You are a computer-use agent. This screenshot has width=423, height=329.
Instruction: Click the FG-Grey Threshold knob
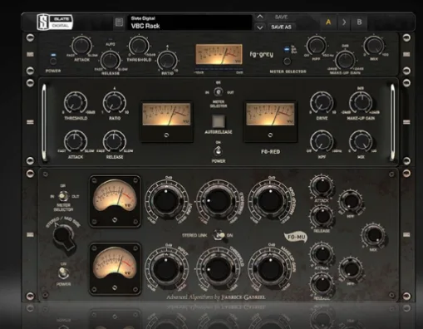[x=139, y=46]
